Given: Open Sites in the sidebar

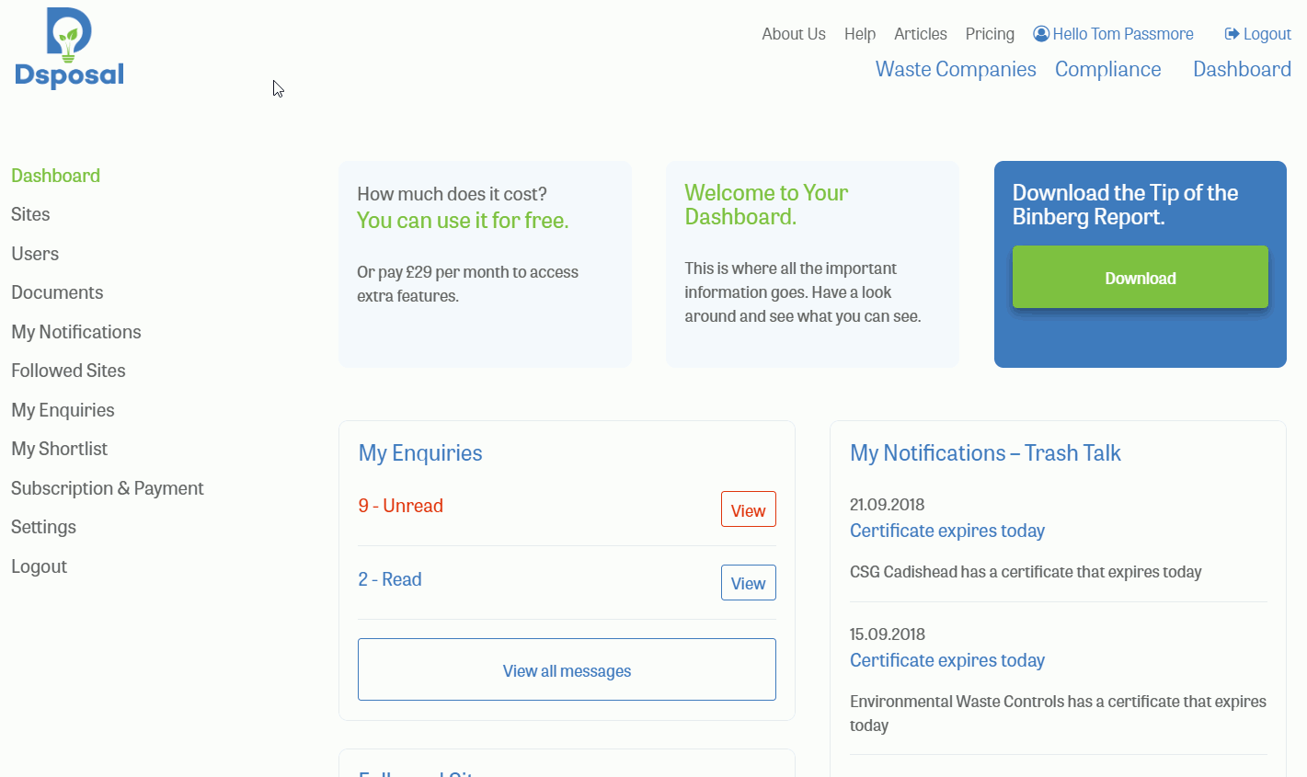Looking at the screenshot, I should 30,214.
